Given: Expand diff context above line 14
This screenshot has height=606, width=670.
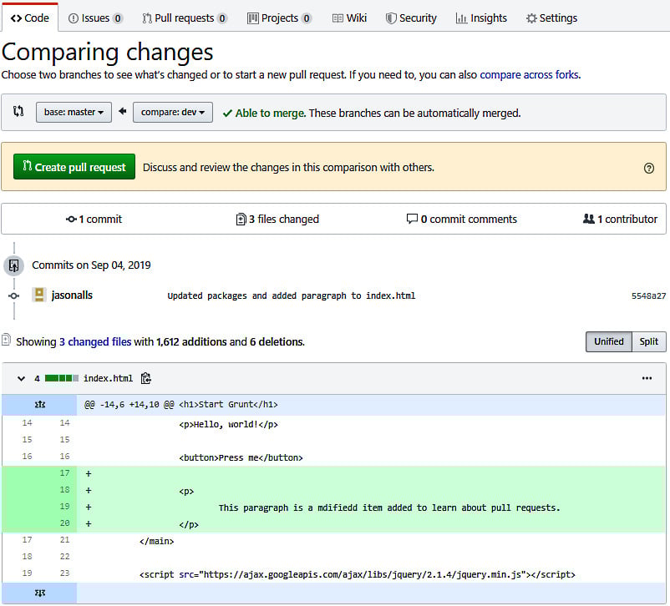Looking at the screenshot, I should [40, 405].
